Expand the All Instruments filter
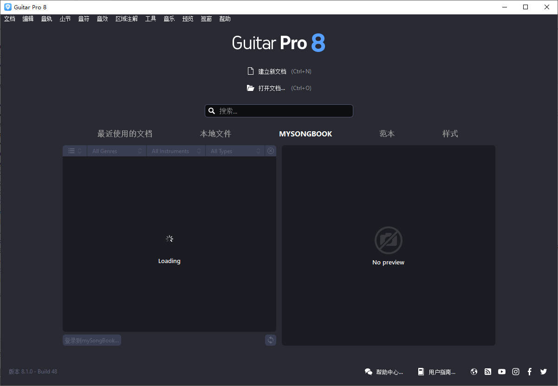558x386 pixels. [176, 151]
